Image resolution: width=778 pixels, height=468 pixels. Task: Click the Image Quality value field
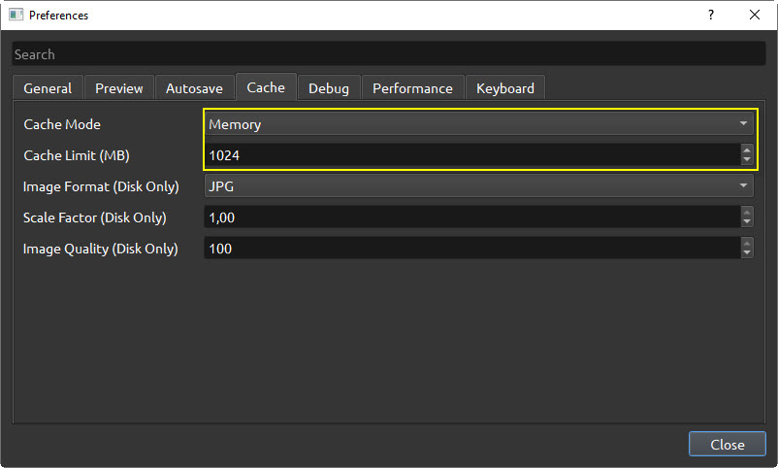(472, 249)
